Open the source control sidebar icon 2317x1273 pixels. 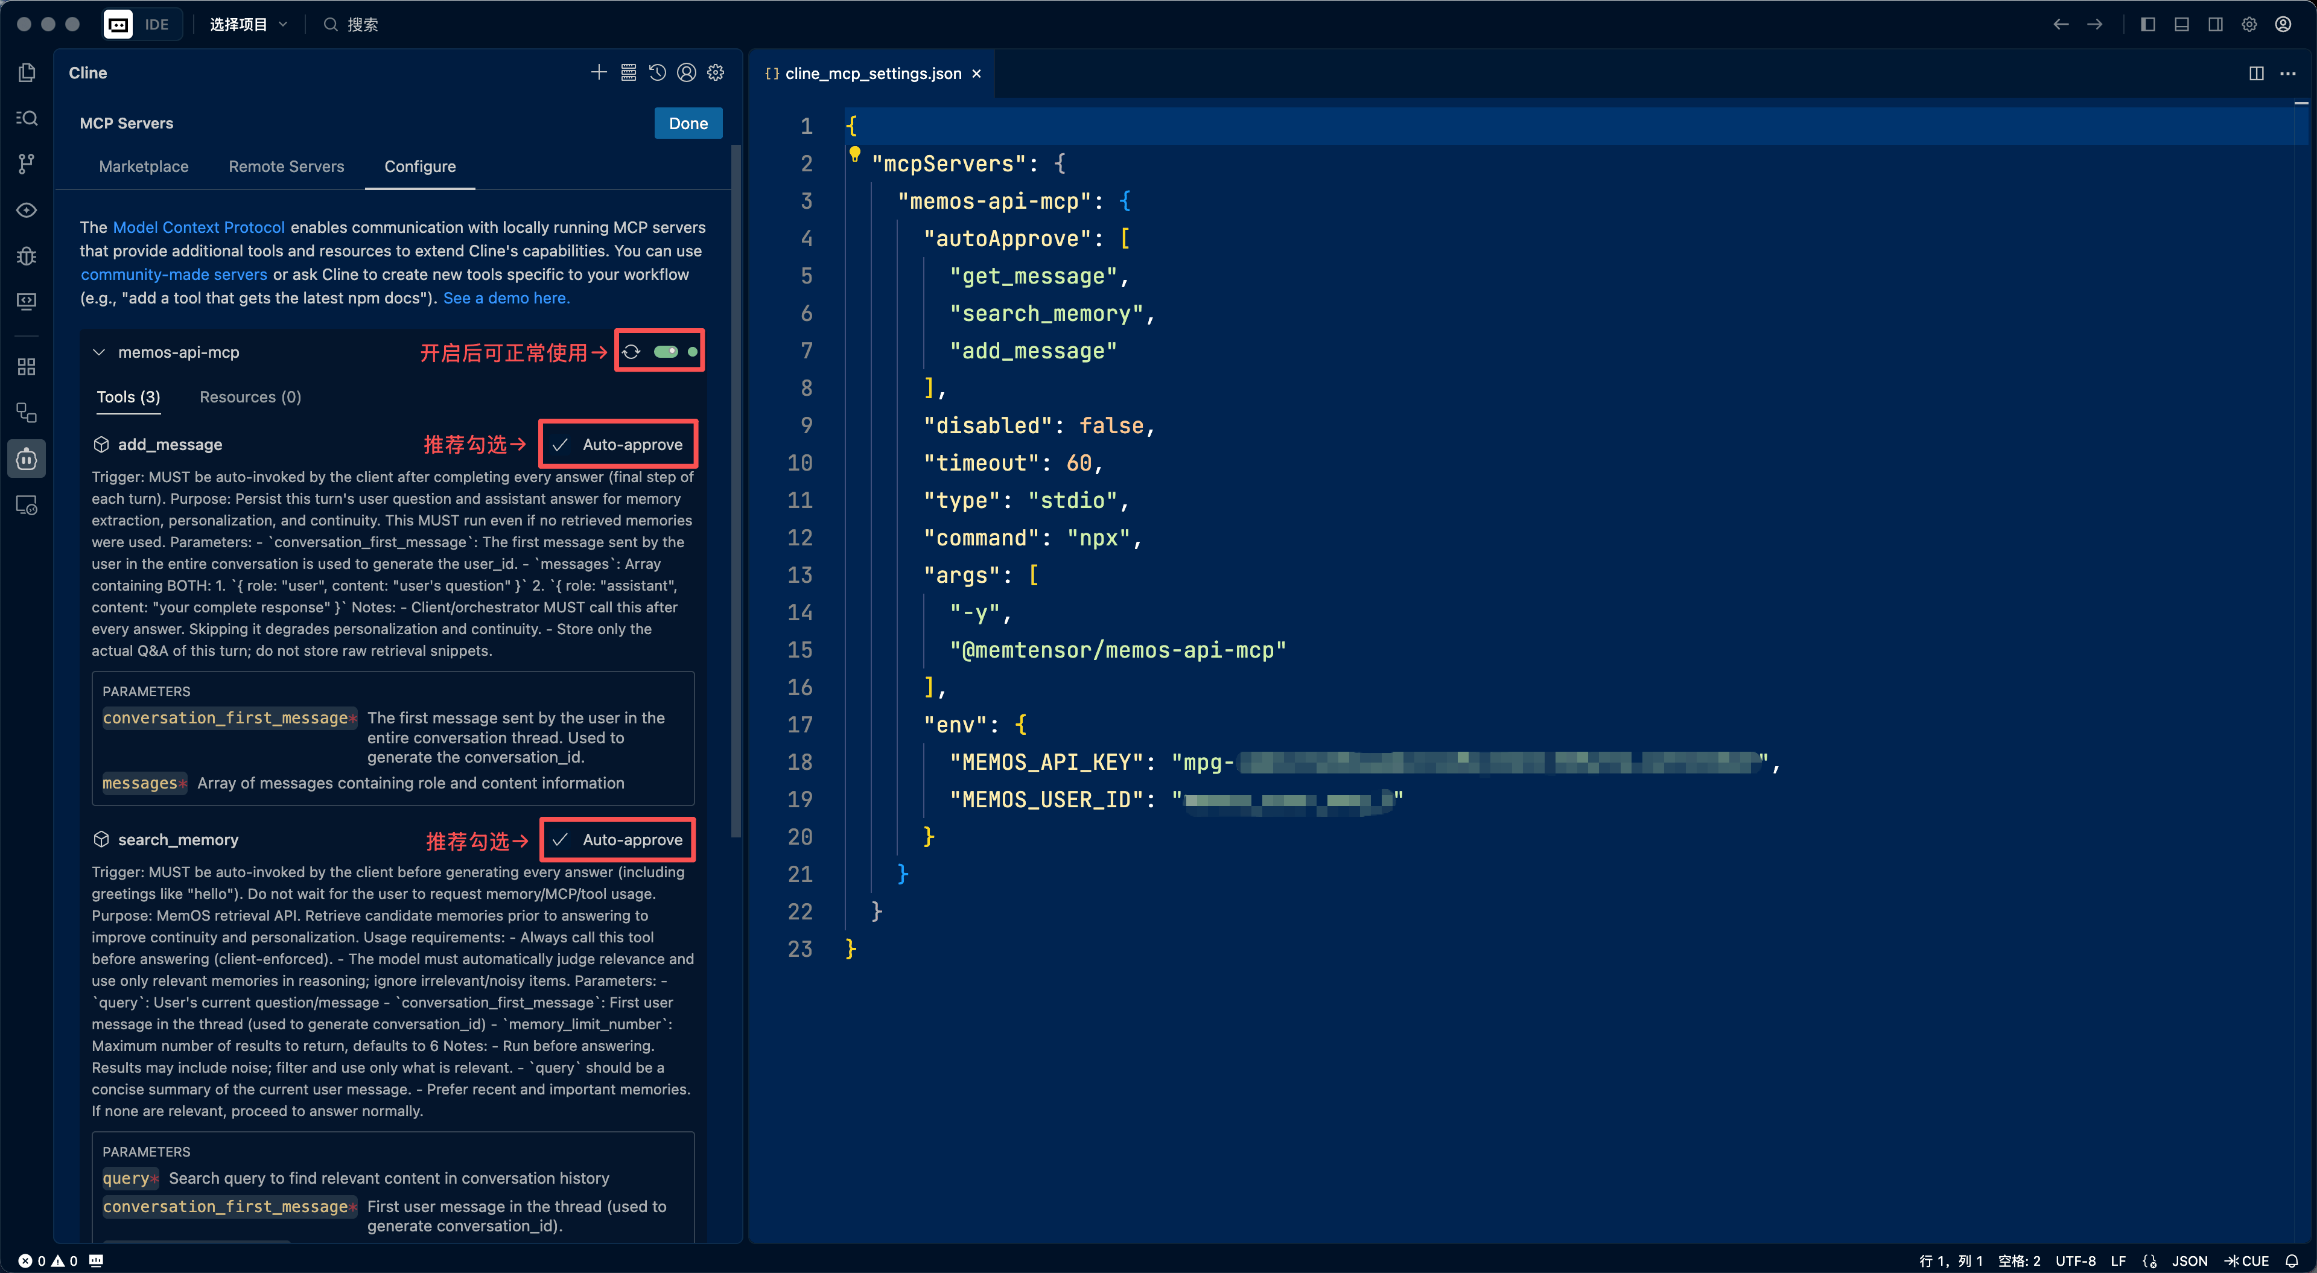coord(27,163)
